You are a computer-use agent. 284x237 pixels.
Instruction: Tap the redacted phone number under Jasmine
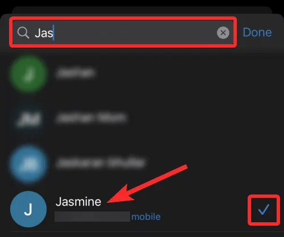pos(92,217)
